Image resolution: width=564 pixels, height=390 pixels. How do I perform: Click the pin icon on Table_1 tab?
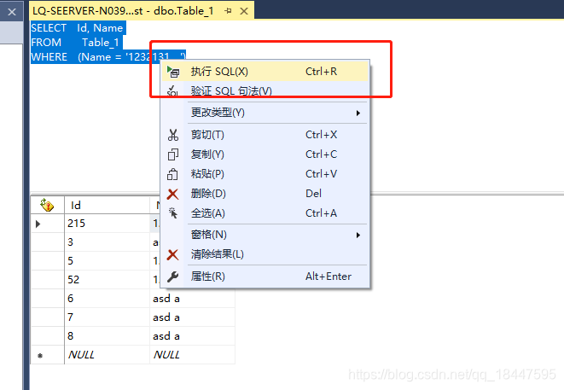pyautogui.click(x=228, y=11)
